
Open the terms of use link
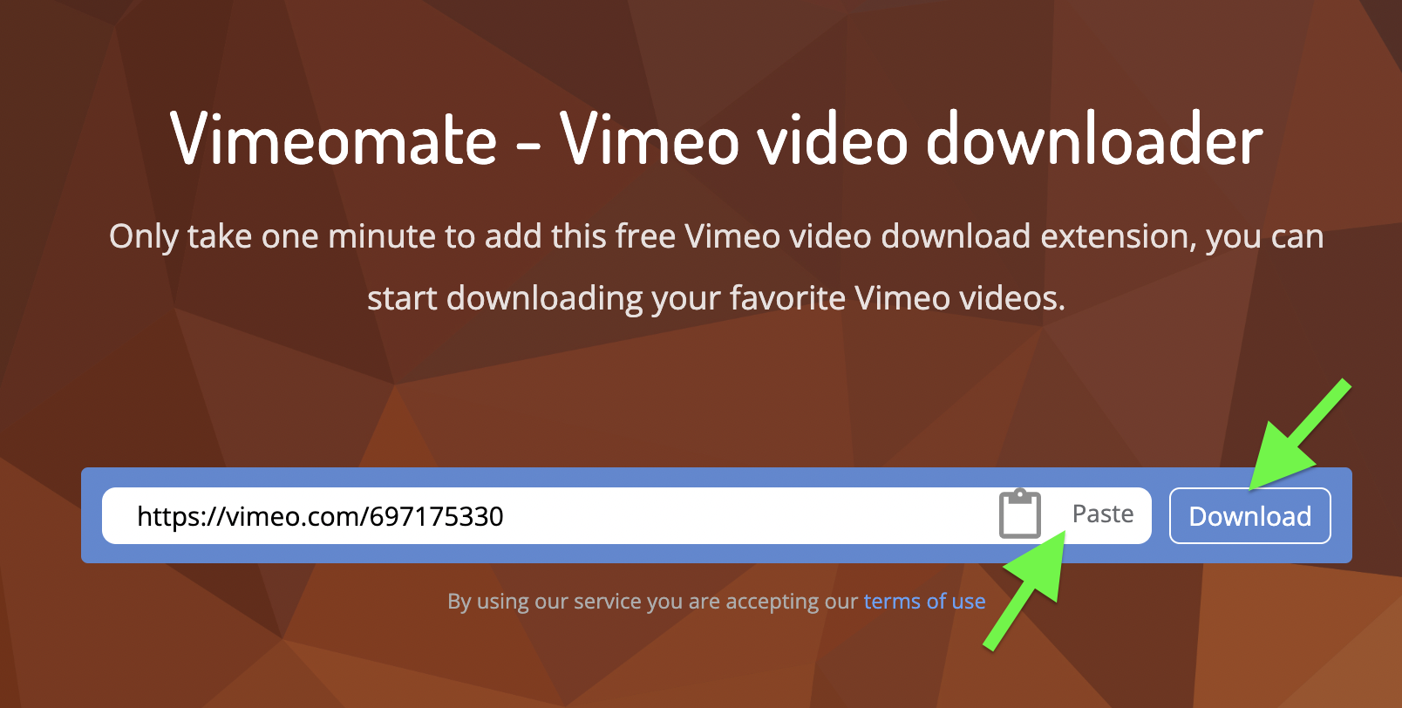click(924, 601)
